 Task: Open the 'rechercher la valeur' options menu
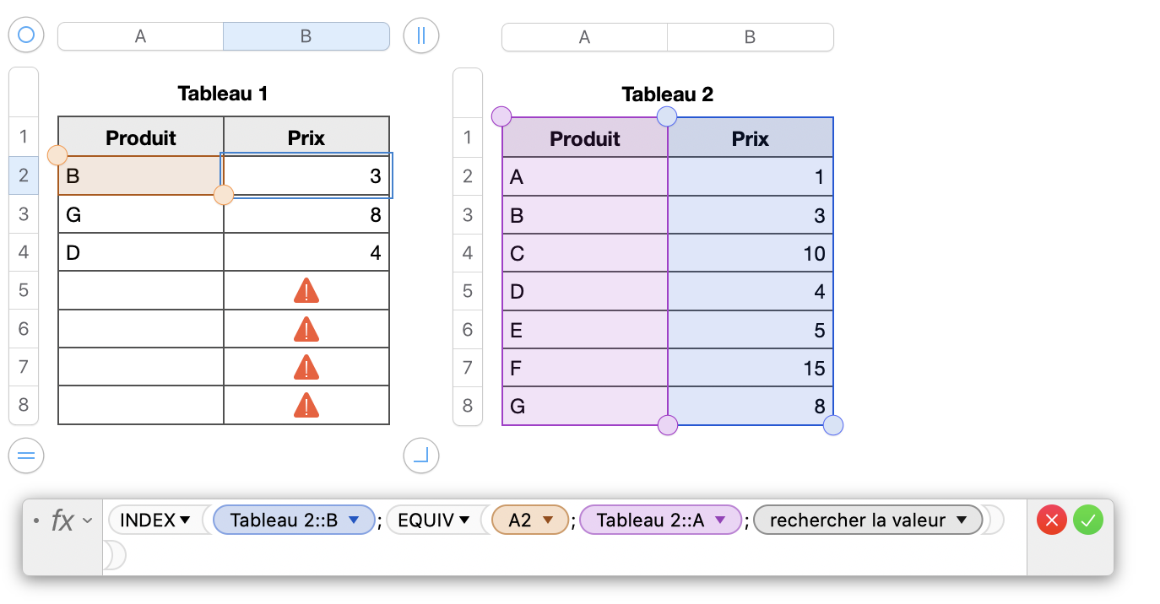[961, 520]
